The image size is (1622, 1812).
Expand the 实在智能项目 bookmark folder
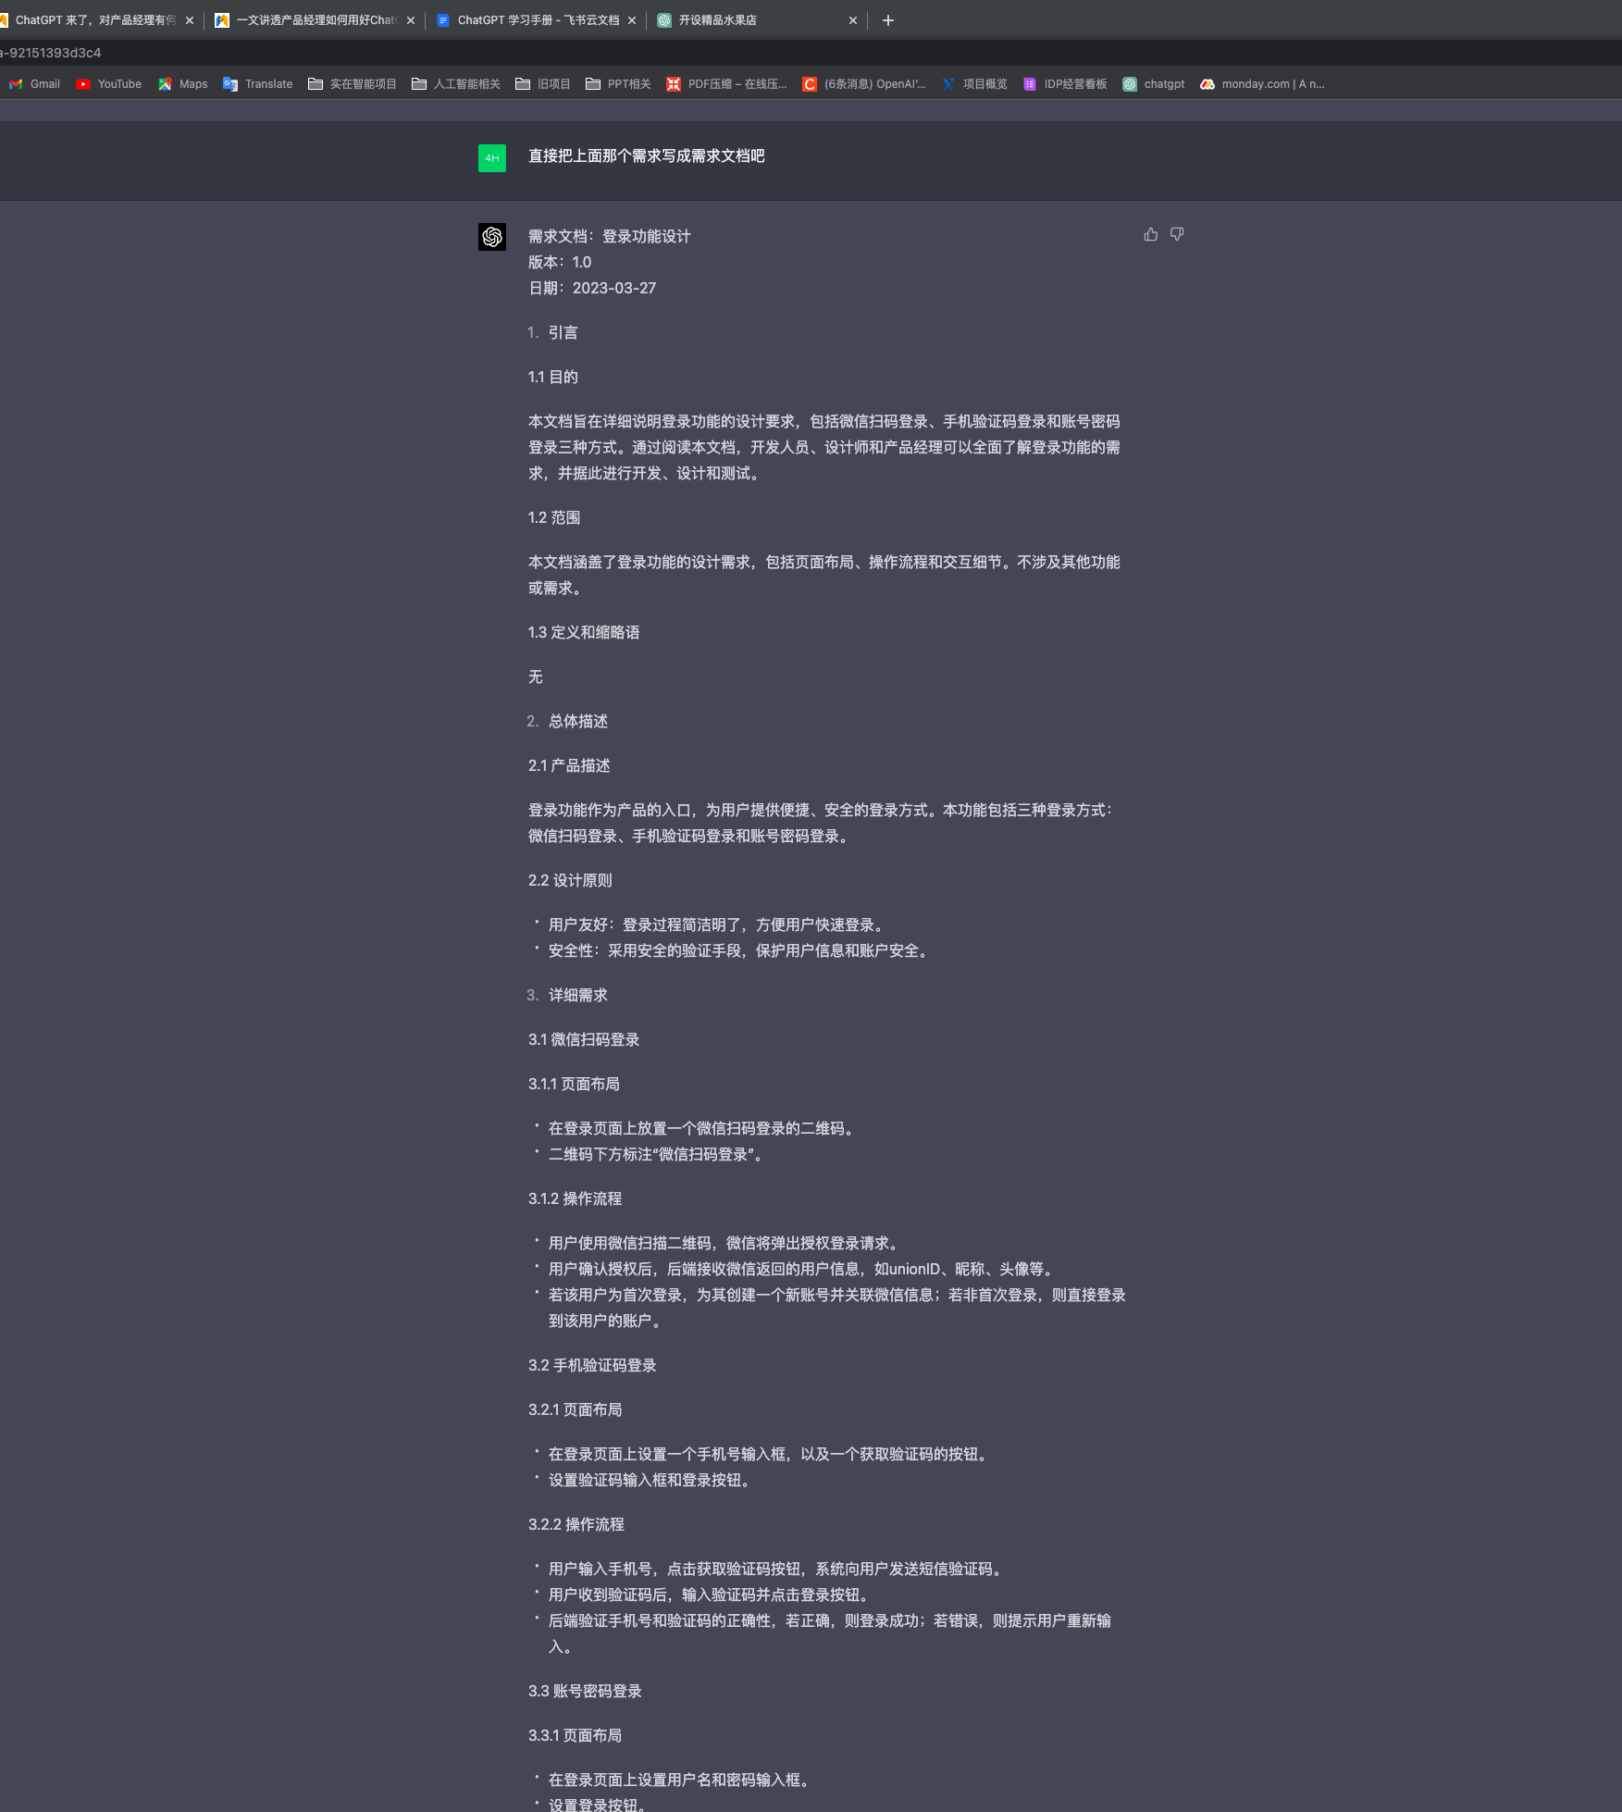(353, 84)
